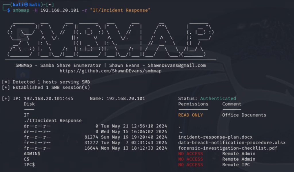Click the ShawnDEvans@gmail.com email address
The image size is (294, 172).
click(177, 65)
